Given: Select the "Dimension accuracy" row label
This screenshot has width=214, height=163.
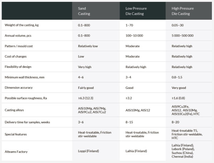Looking at the screenshot, I should (x=19, y=87).
